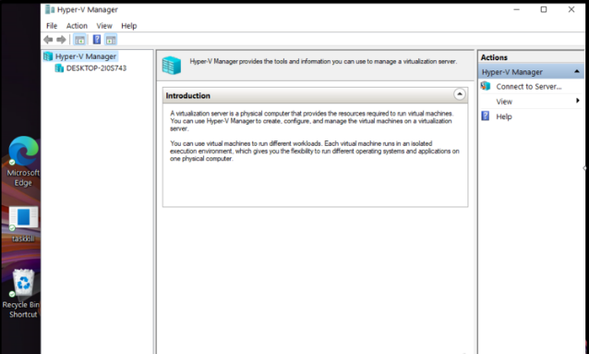Click the Help question-mark icon in Actions
Screen dimensions: 589x354
[x=486, y=116]
